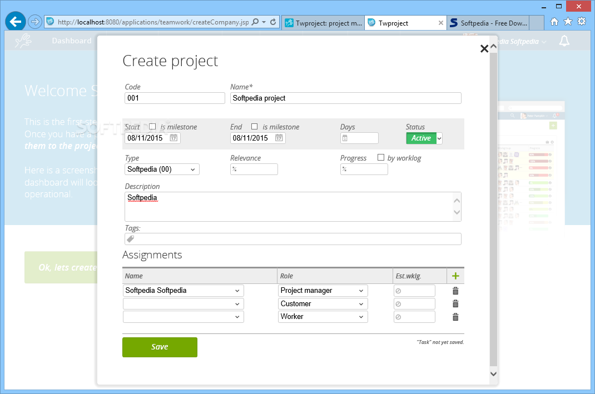
Task: Click the Name field Softpedia project
Action: pos(346,98)
